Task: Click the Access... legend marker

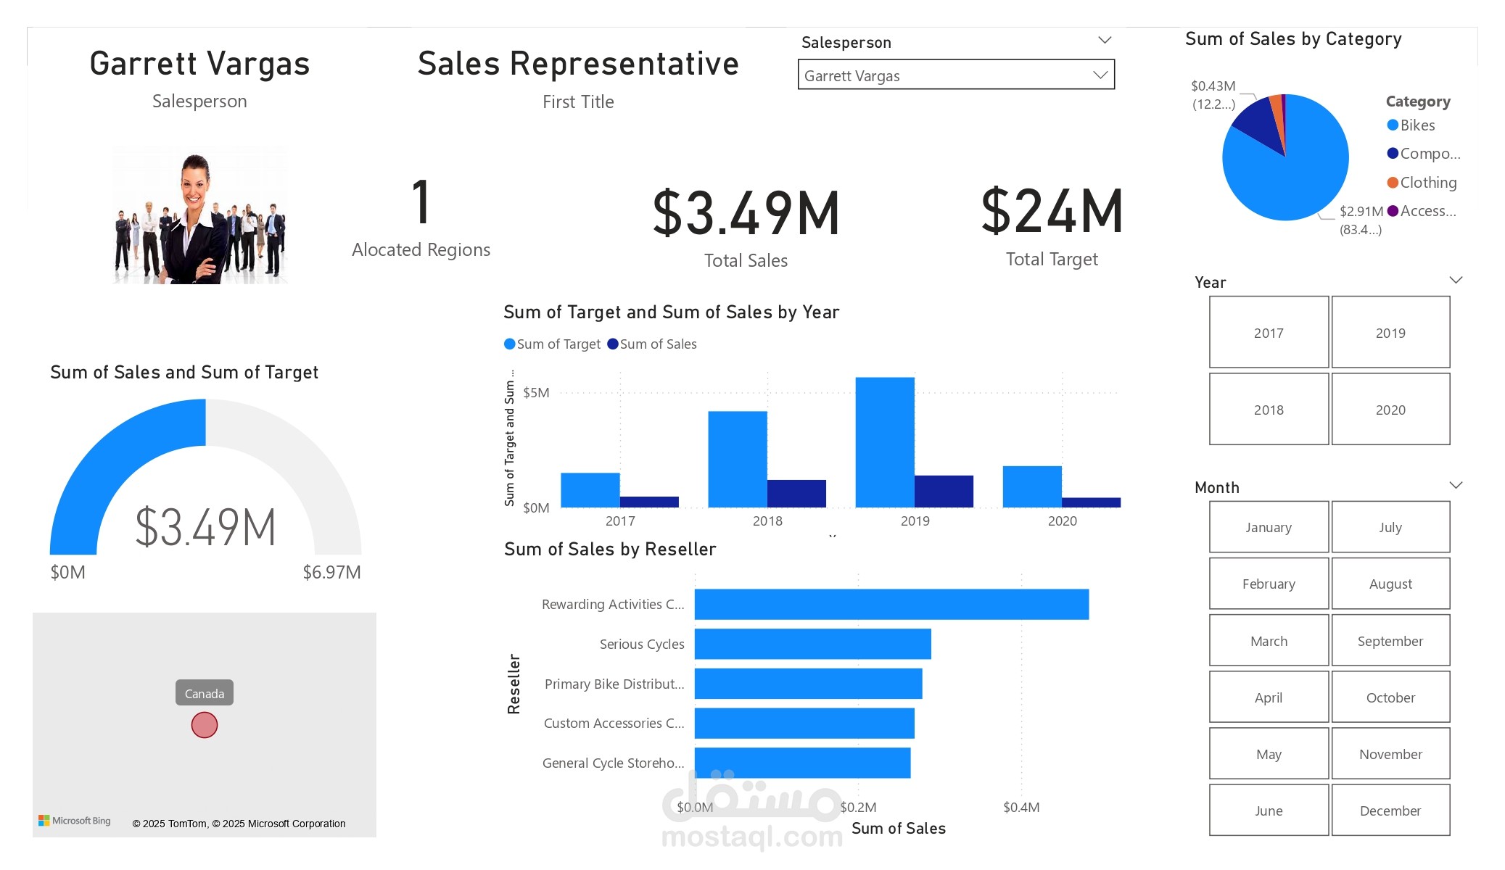Action: tap(1392, 210)
